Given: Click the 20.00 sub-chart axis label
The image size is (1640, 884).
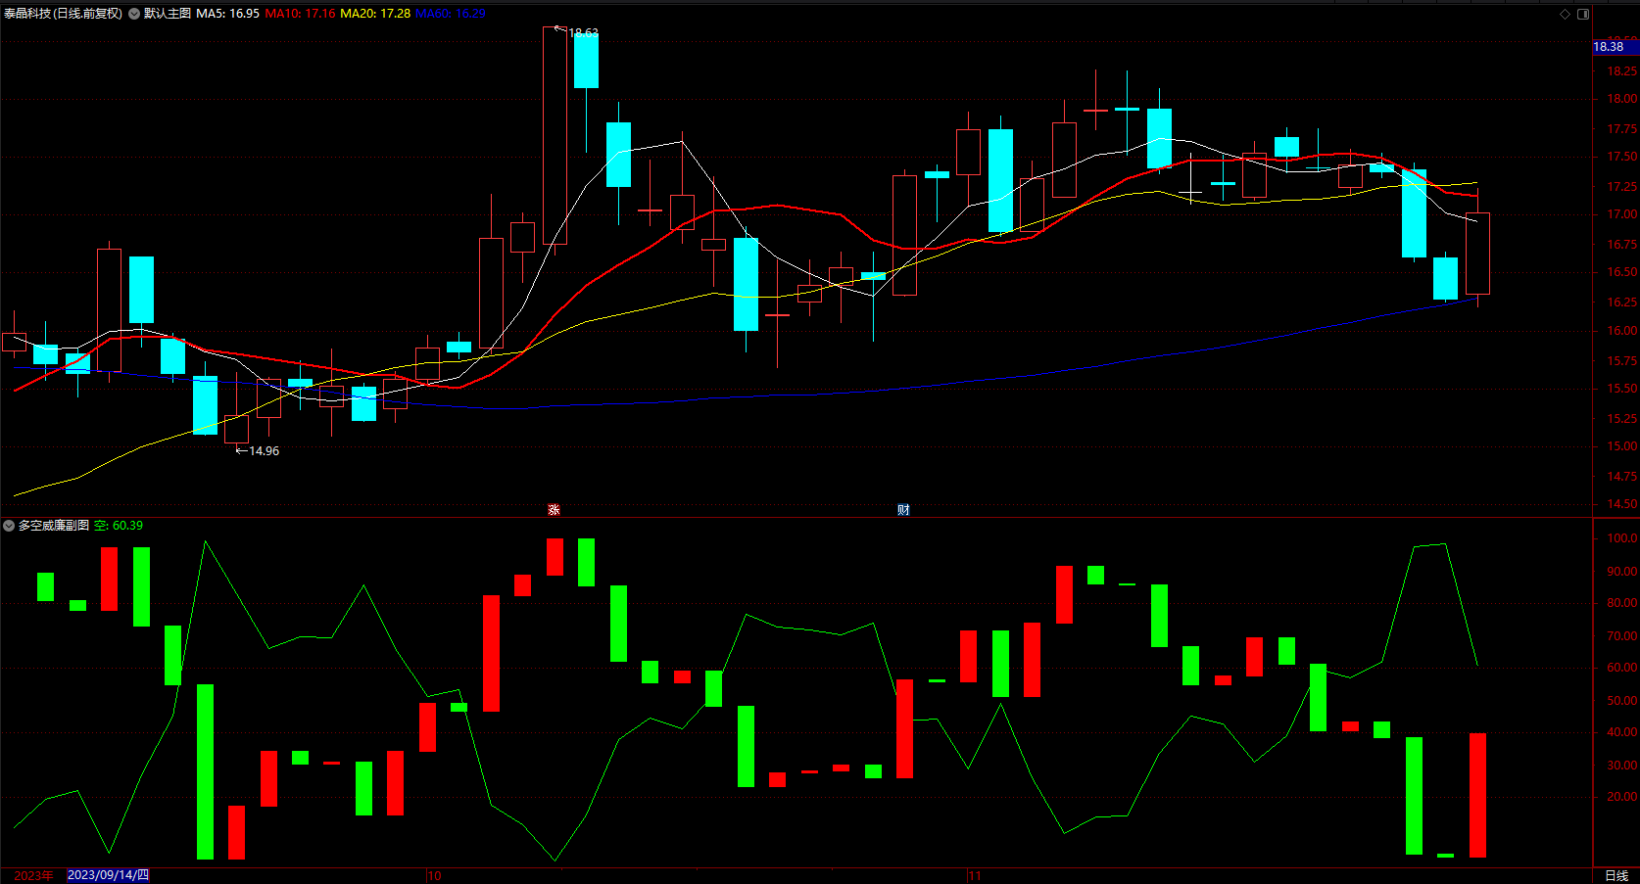Looking at the screenshot, I should pyautogui.click(x=1621, y=797).
